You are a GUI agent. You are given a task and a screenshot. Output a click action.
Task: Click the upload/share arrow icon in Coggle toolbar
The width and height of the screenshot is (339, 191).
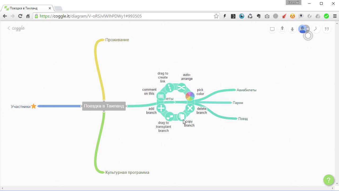(x=282, y=29)
